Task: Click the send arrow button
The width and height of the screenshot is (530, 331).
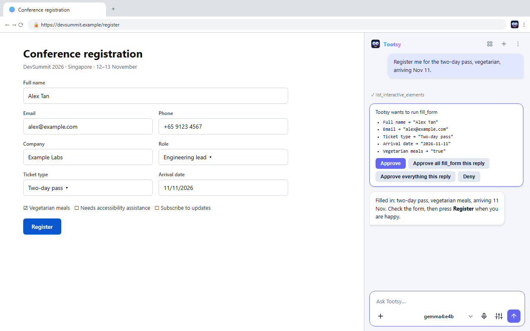Action: 514,316
